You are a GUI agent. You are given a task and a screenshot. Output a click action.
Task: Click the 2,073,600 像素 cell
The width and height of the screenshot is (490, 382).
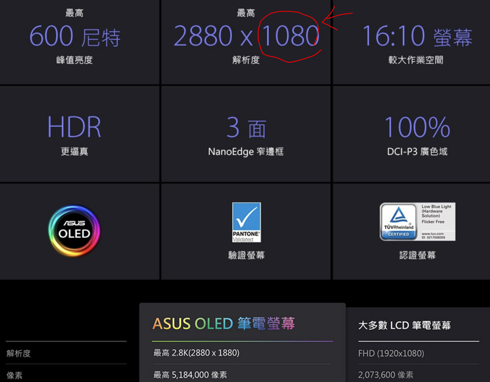(386, 375)
